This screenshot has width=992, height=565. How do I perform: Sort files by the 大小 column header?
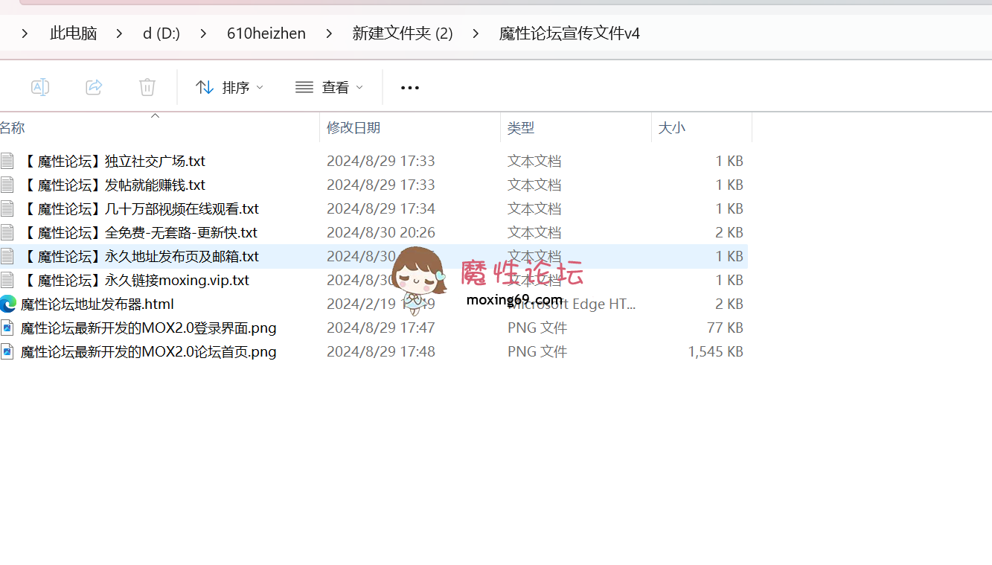pyautogui.click(x=672, y=127)
